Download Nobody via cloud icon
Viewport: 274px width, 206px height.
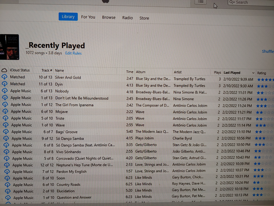click(5, 91)
